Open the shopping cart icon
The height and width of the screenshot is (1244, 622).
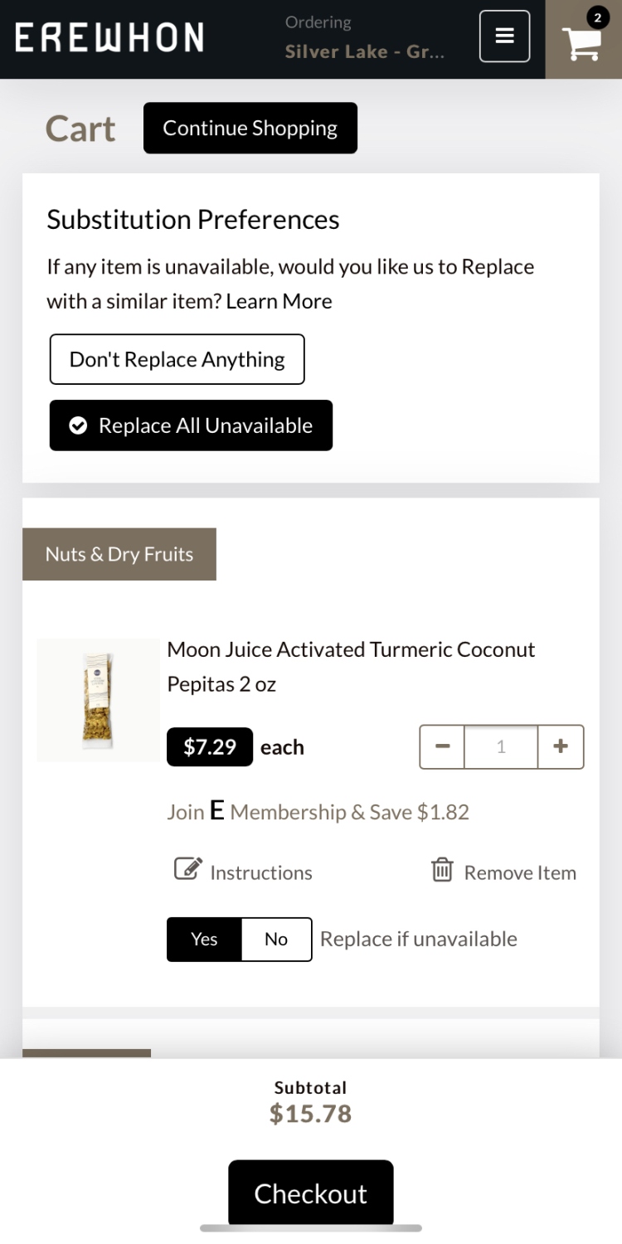(582, 41)
